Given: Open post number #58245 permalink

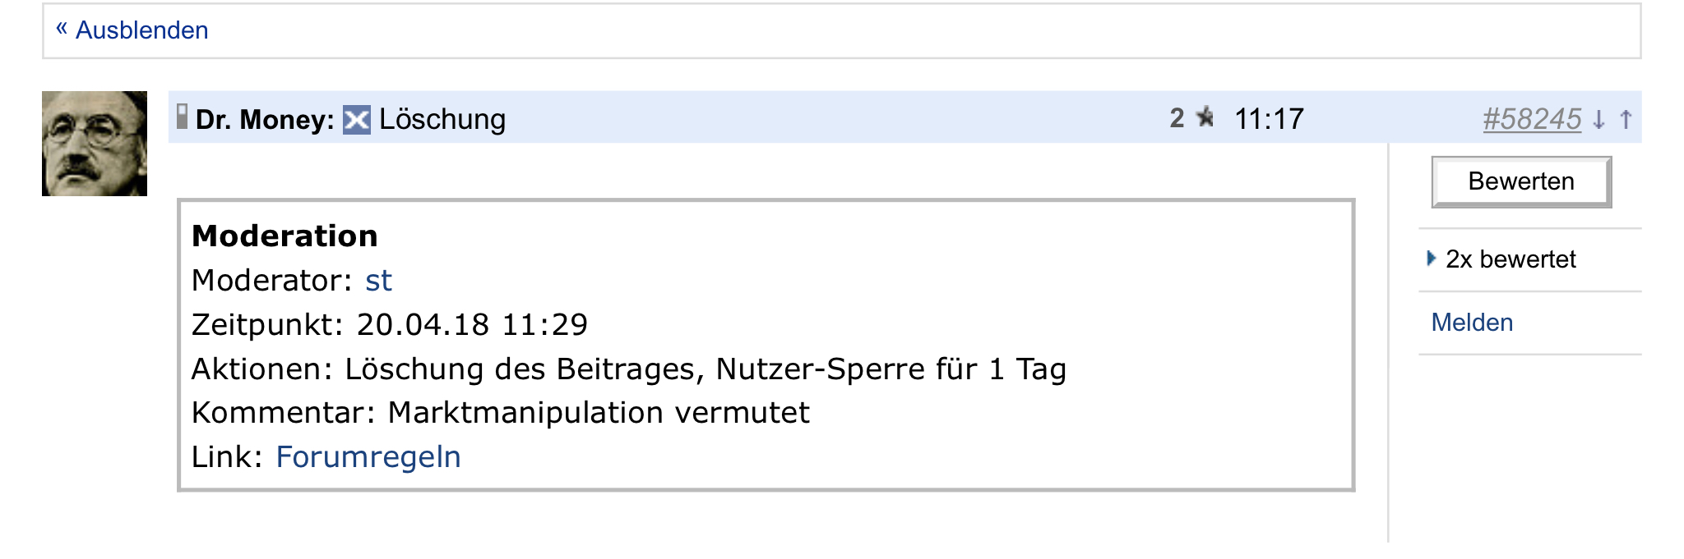Looking at the screenshot, I should pyautogui.click(x=1531, y=120).
